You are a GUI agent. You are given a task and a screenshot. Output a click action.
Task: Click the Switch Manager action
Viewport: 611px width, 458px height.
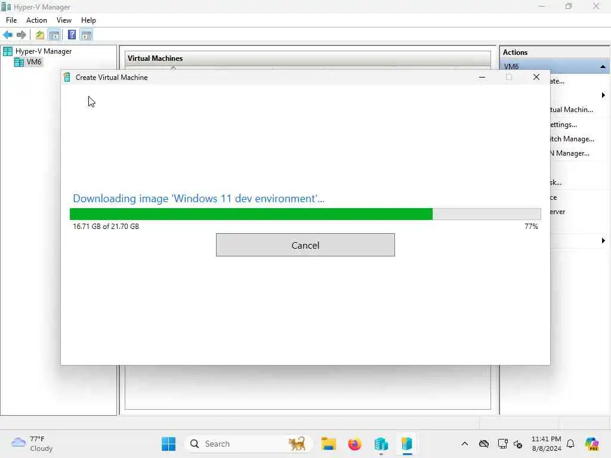coord(572,139)
